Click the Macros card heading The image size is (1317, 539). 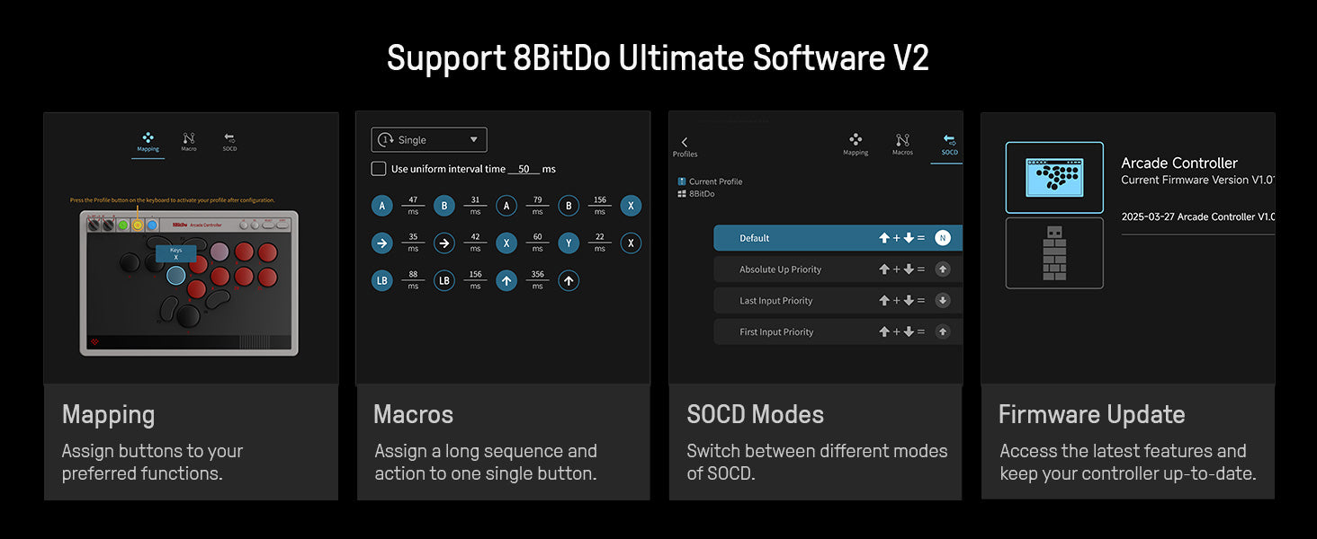(x=413, y=415)
